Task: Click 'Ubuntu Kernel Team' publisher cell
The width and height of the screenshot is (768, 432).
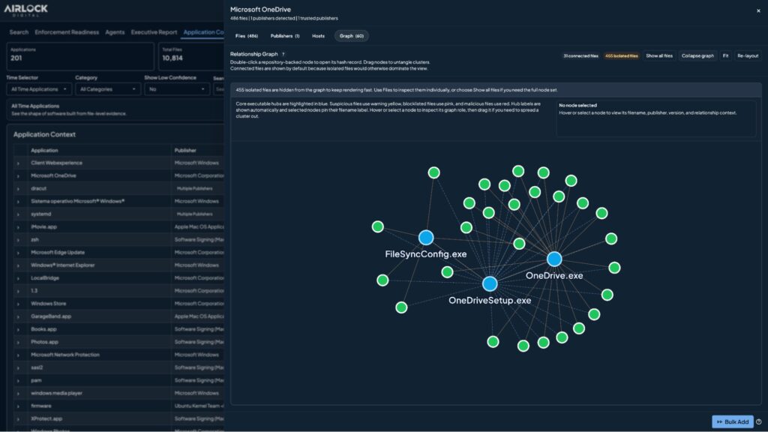Action: point(199,406)
